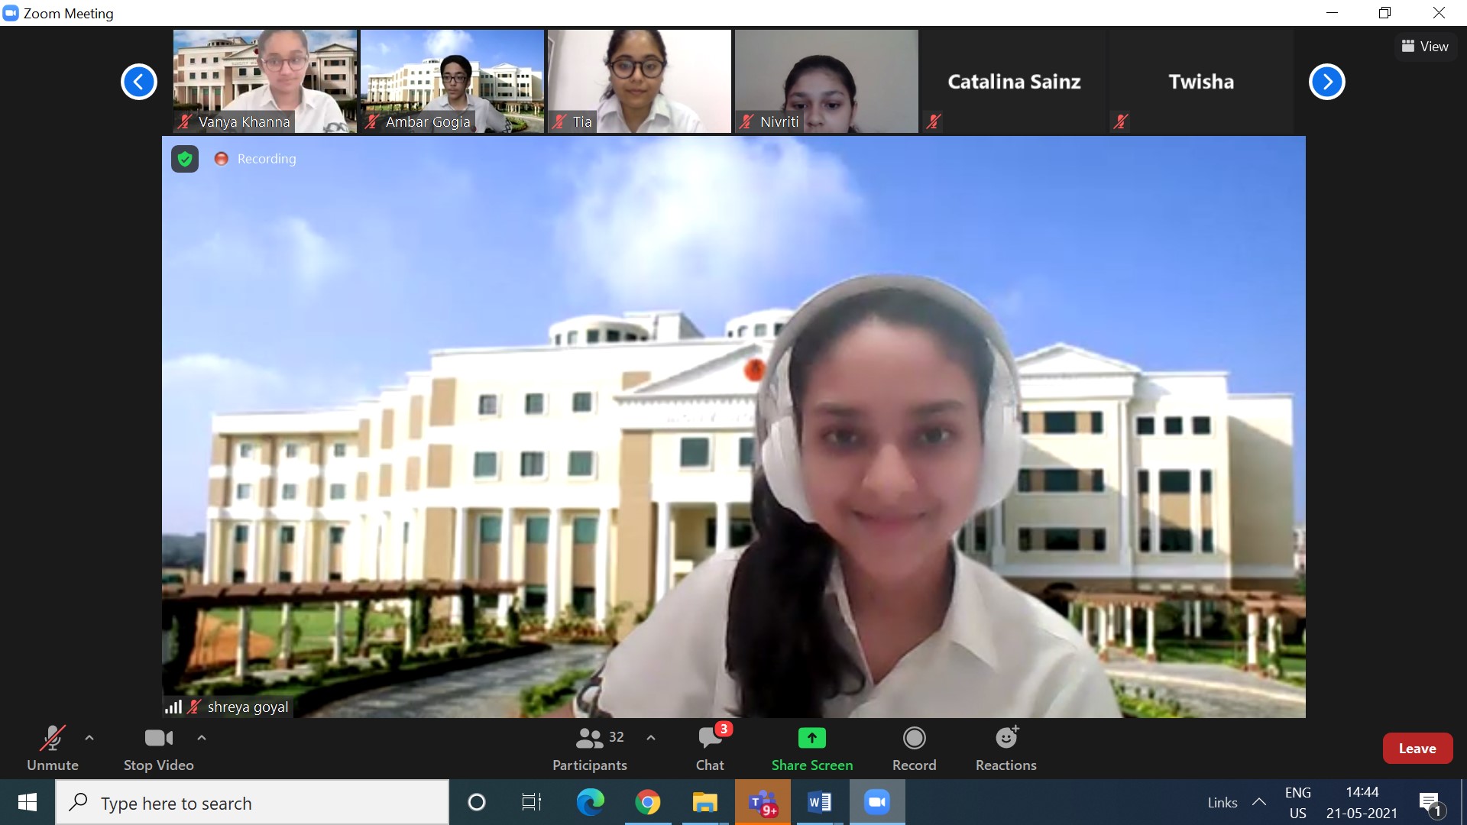Click Vanya Khanna's muted microphone icon
The height and width of the screenshot is (825, 1467).
click(185, 121)
